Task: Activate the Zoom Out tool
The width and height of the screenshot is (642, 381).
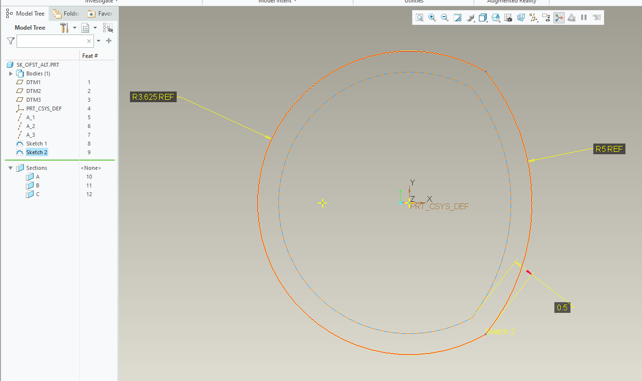Action: tap(444, 17)
